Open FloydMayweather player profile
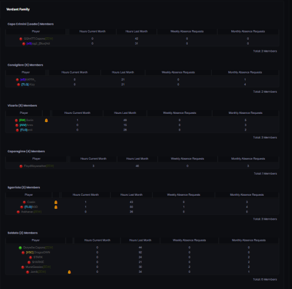Screen dimensions: 292x289 tap(39, 166)
